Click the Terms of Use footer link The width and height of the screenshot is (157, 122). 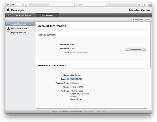(88, 112)
